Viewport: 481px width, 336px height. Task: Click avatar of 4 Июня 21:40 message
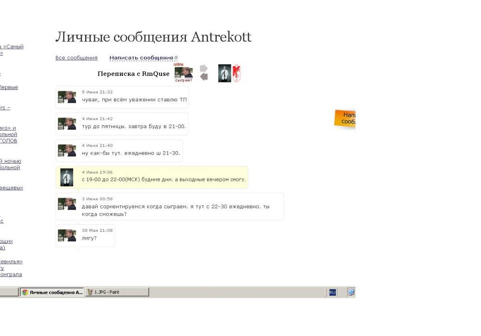point(67,151)
